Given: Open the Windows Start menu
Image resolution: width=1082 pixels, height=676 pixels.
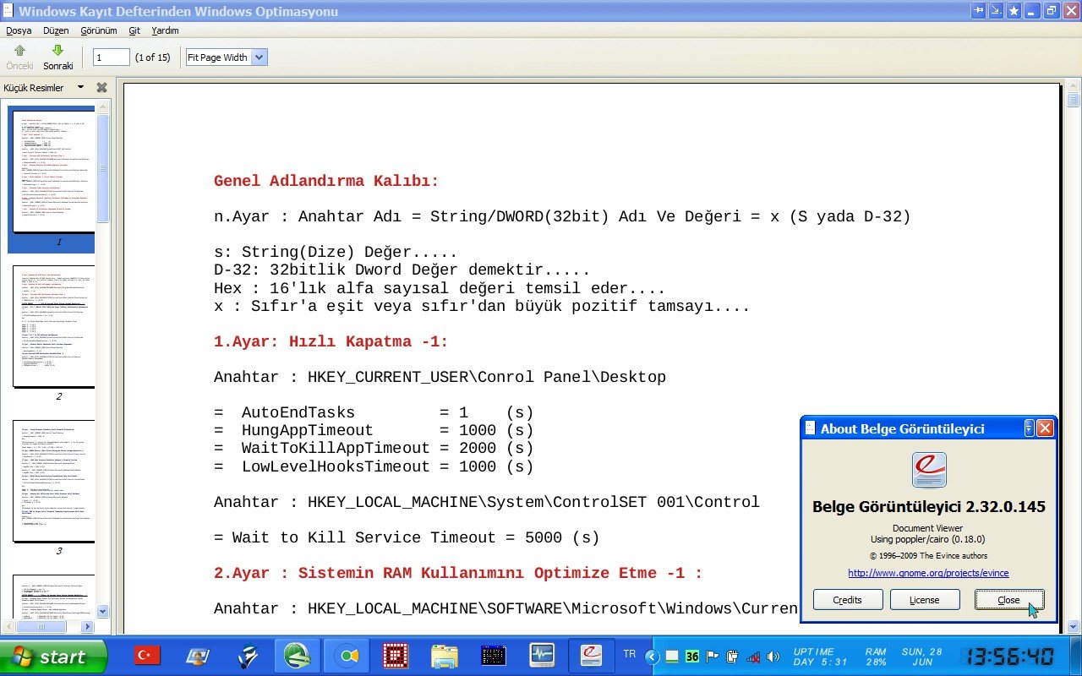Looking at the screenshot, I should (x=53, y=657).
